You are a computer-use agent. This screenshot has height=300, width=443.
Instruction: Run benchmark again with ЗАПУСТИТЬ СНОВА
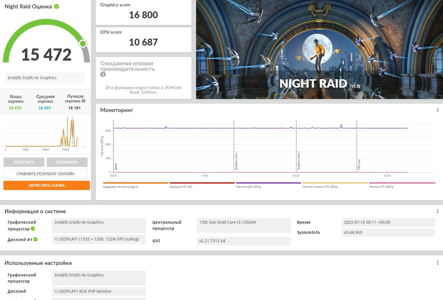click(46, 185)
